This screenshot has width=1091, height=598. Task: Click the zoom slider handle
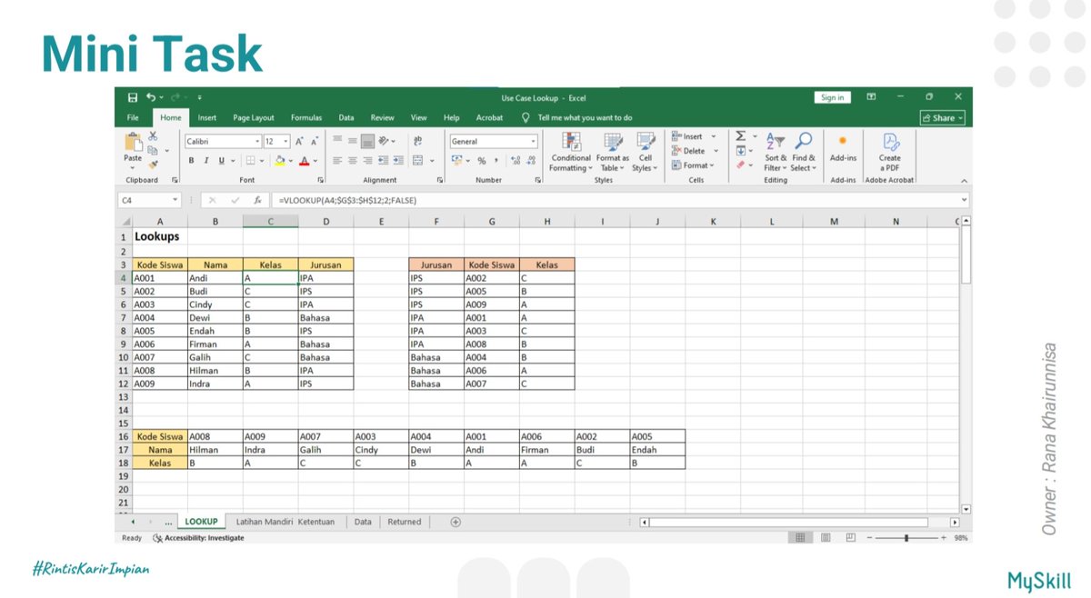[x=906, y=538]
